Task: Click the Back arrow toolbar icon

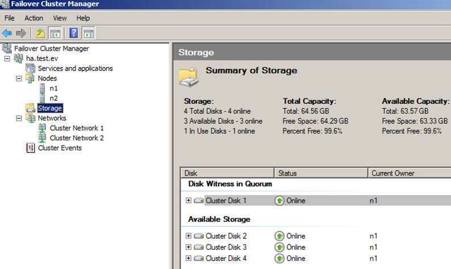Action: tap(7, 34)
